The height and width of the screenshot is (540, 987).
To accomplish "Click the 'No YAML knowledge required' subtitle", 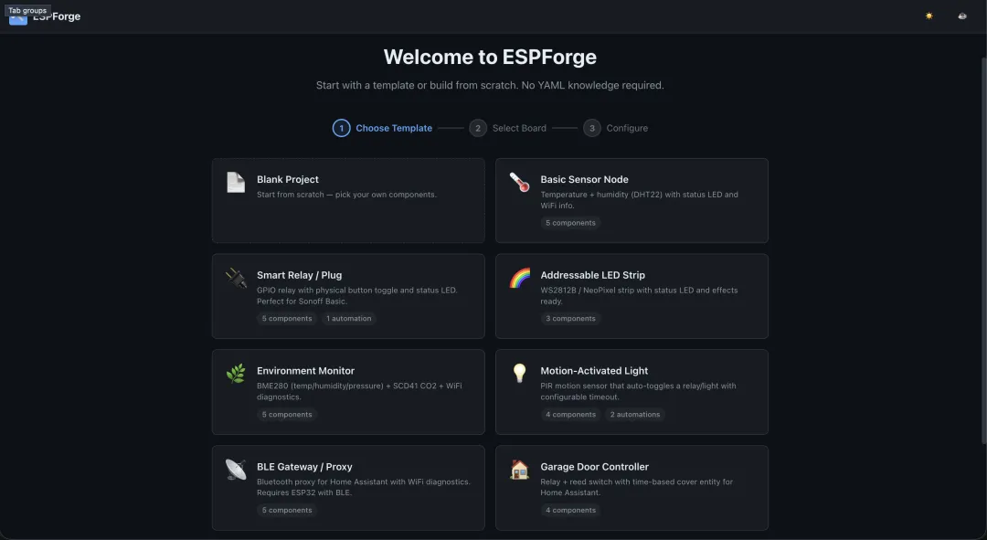I will click(x=591, y=85).
